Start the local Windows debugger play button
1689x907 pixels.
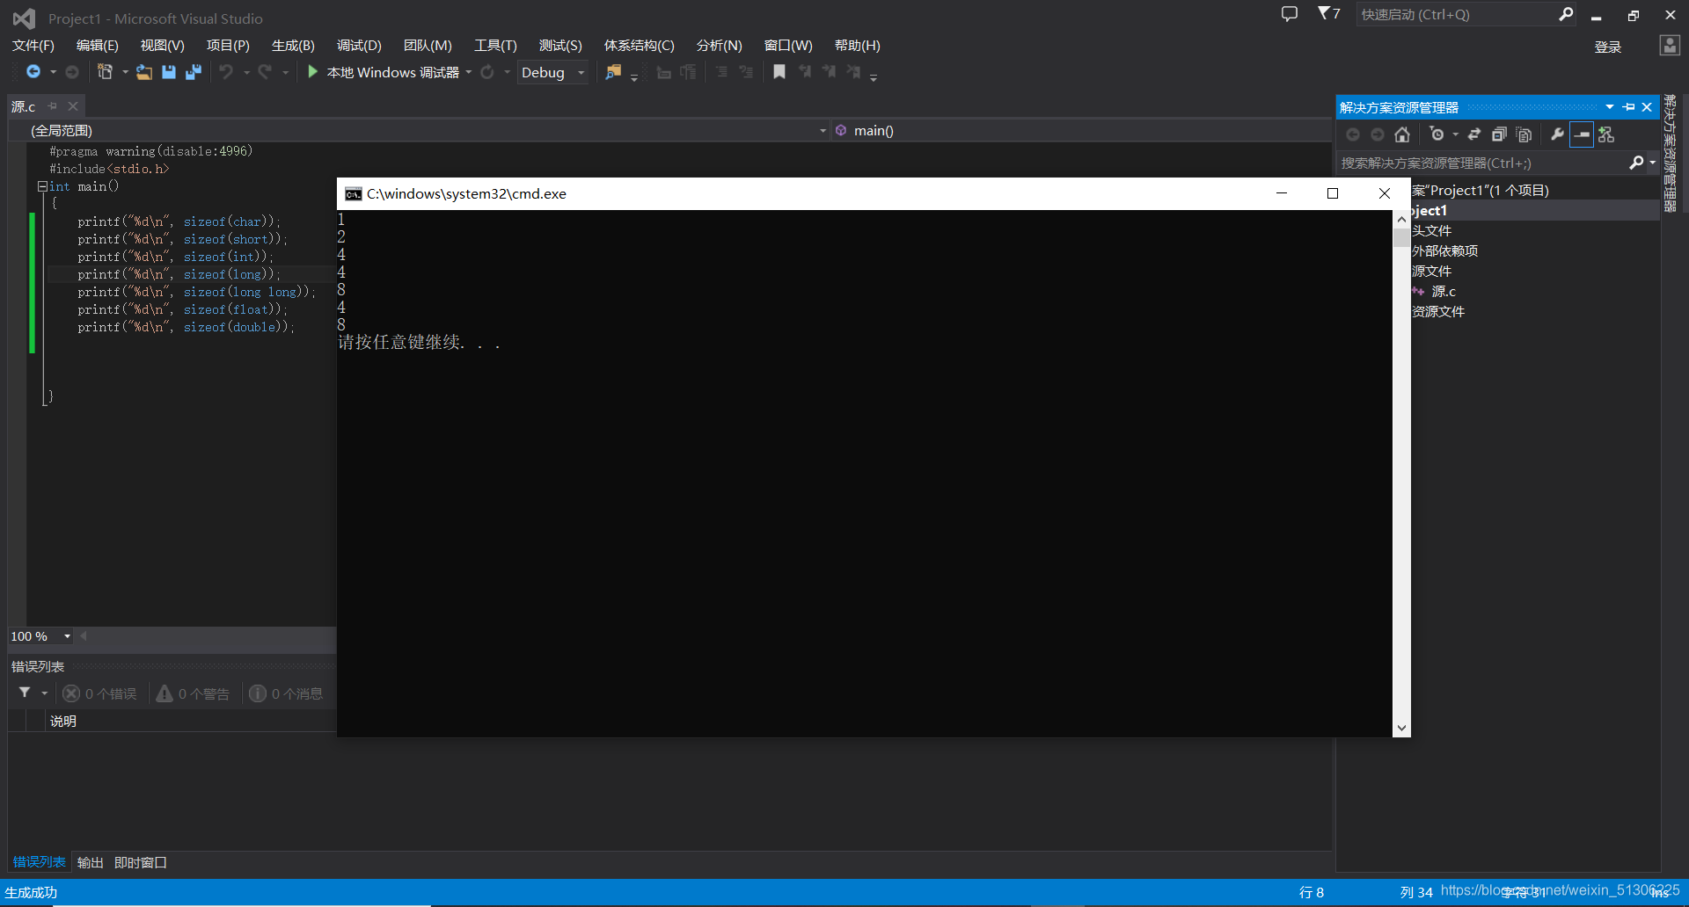pyautogui.click(x=312, y=72)
